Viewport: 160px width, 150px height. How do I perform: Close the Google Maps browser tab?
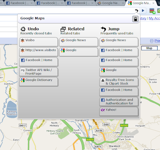click(x=154, y=3)
